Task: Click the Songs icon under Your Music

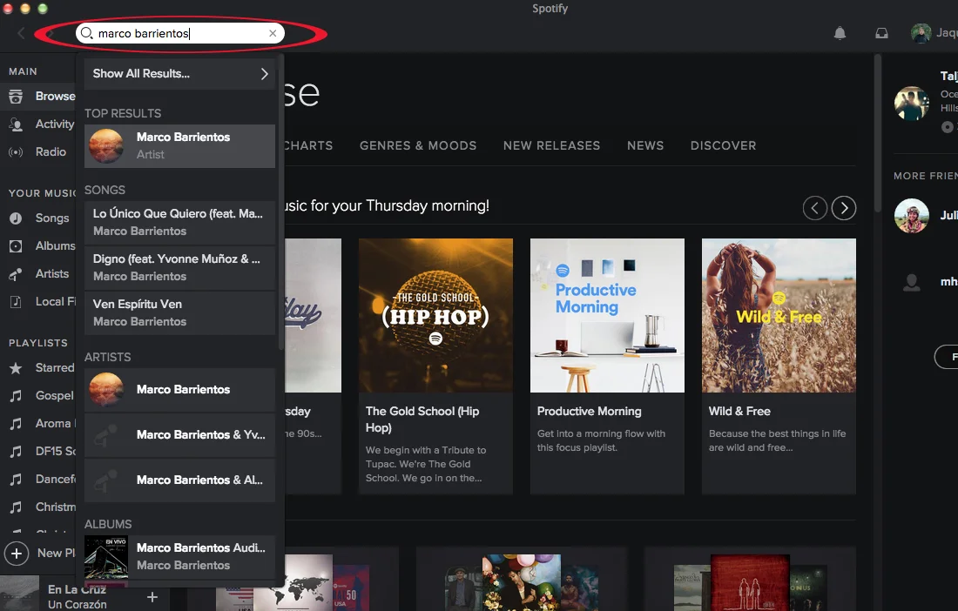Action: (x=16, y=218)
